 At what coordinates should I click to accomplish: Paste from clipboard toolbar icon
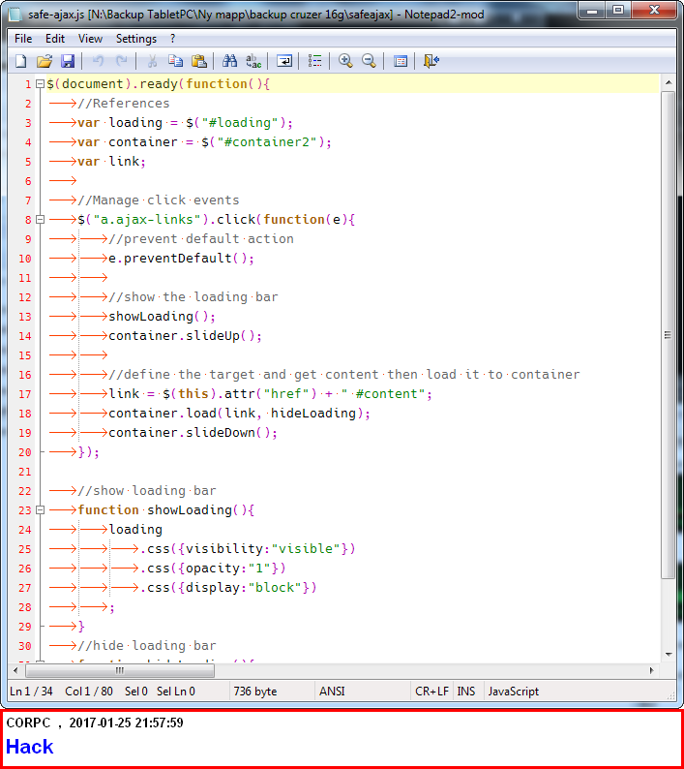(199, 61)
